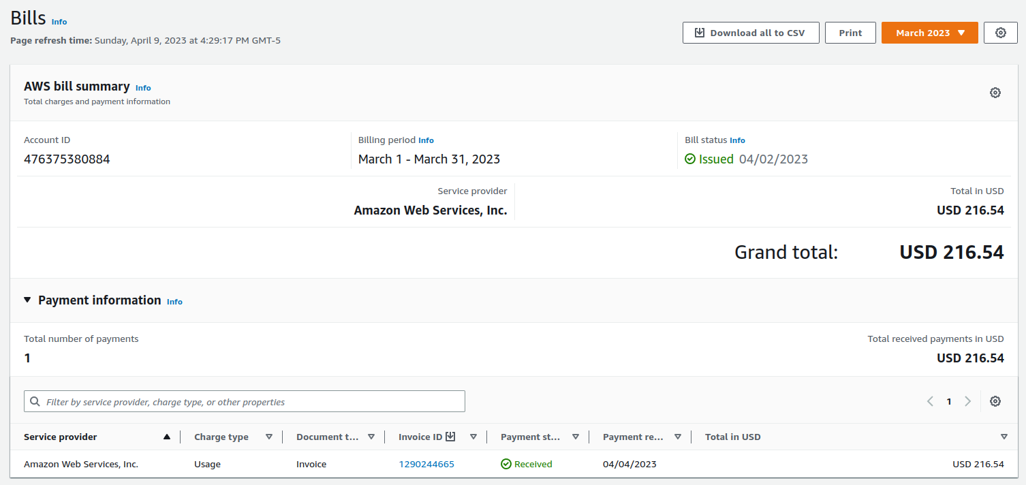Open Info link beside Bill status
This screenshot has width=1026, height=485.
pos(737,140)
